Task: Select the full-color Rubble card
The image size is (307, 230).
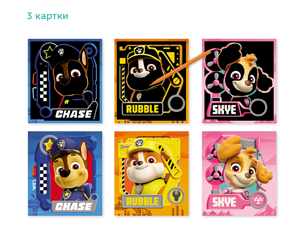Action: tap(151, 173)
